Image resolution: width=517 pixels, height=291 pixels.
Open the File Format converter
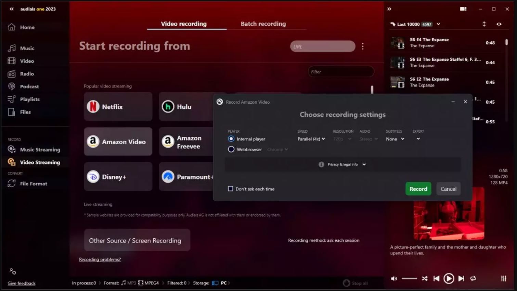point(34,184)
